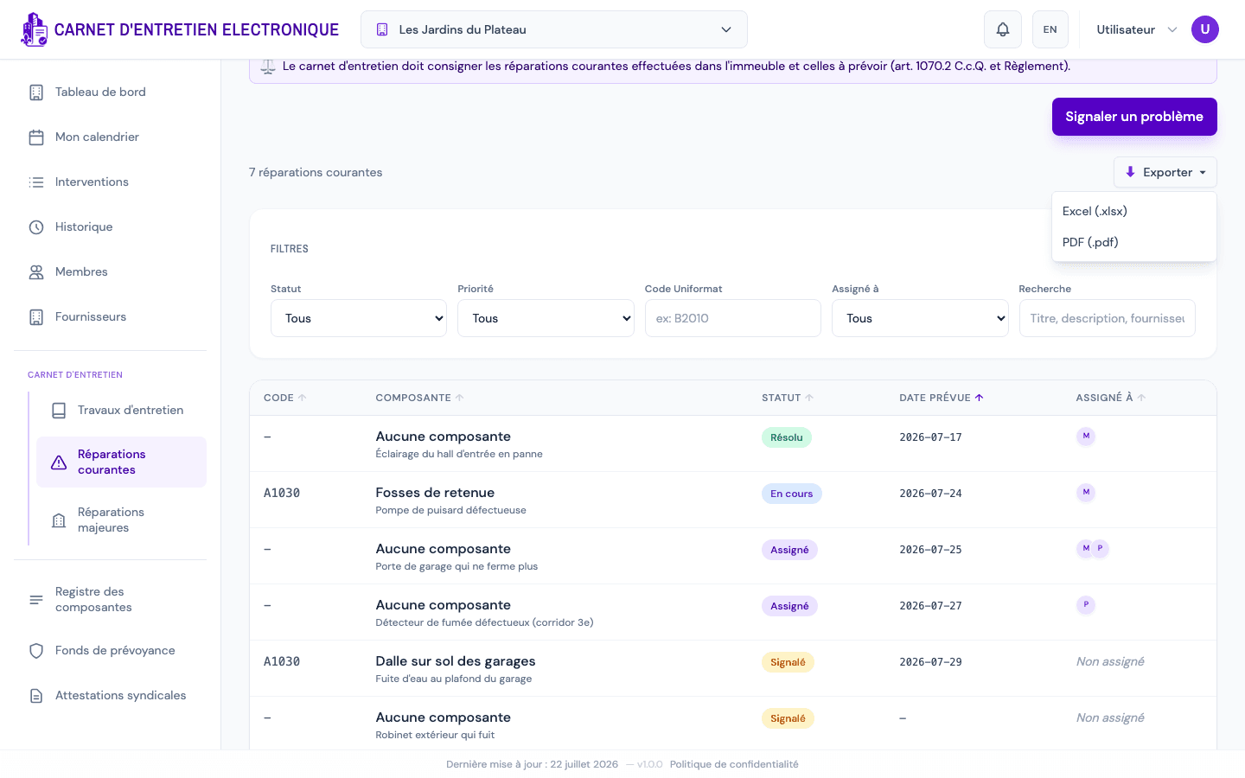Click 'Robinet extérieur qui fuit' description
Image resolution: width=1245 pixels, height=778 pixels.
(435, 735)
